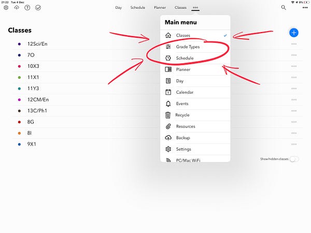The height and width of the screenshot is (233, 311).
Task: Open class 10X3
Action: (33, 66)
